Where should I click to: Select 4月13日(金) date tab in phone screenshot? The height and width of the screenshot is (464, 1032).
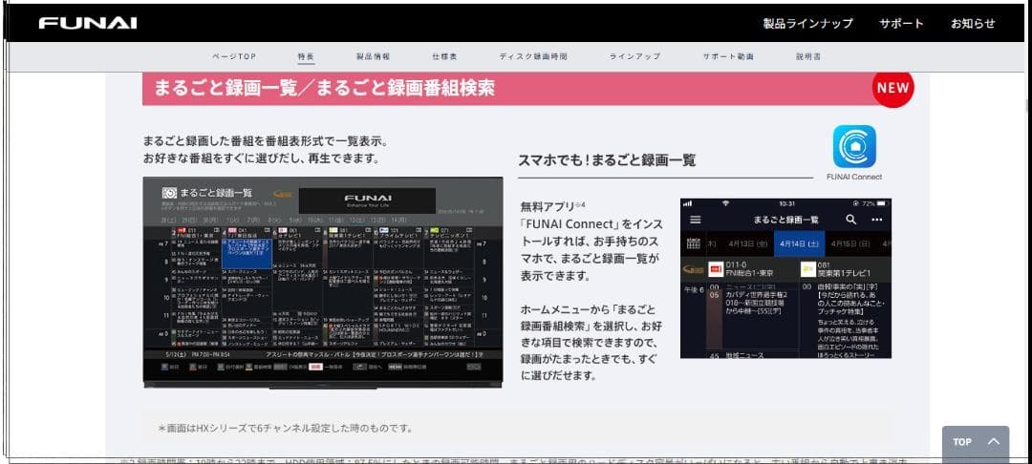pyautogui.click(x=747, y=243)
